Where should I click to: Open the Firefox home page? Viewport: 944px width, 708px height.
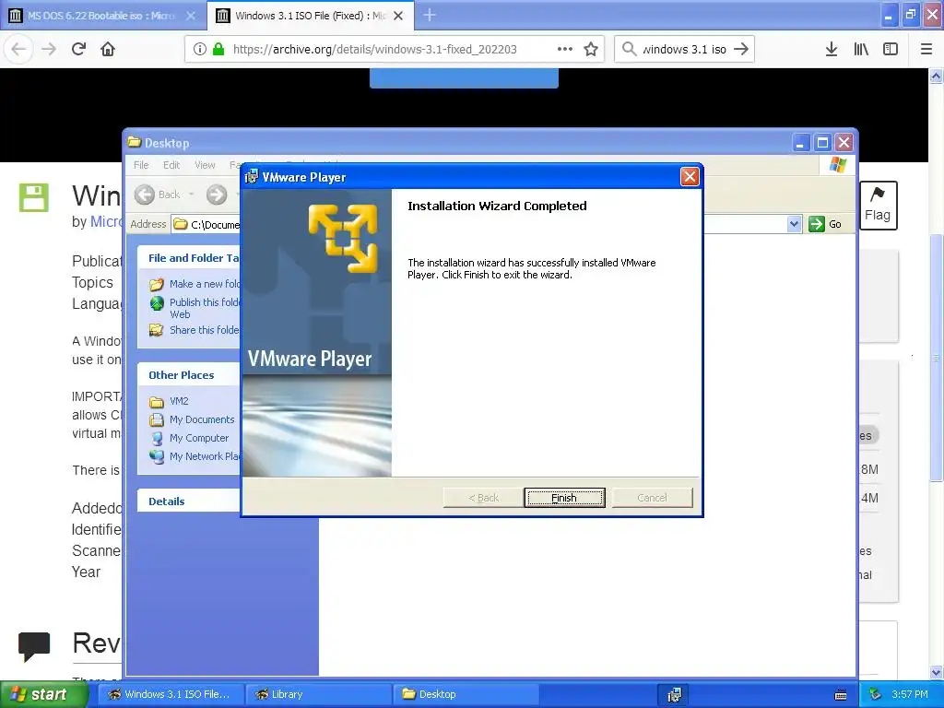[108, 50]
